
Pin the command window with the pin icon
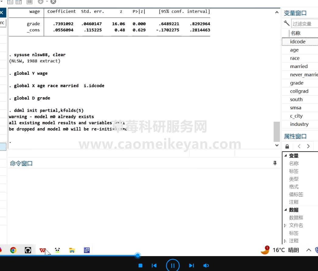[275, 163]
